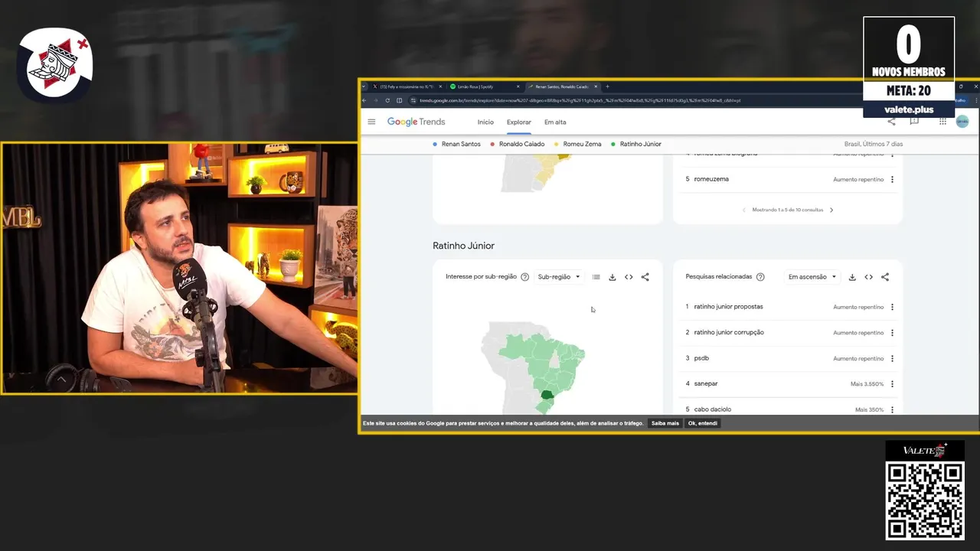Click the Saiba mais cookie button
Image resolution: width=980 pixels, height=551 pixels.
point(665,423)
